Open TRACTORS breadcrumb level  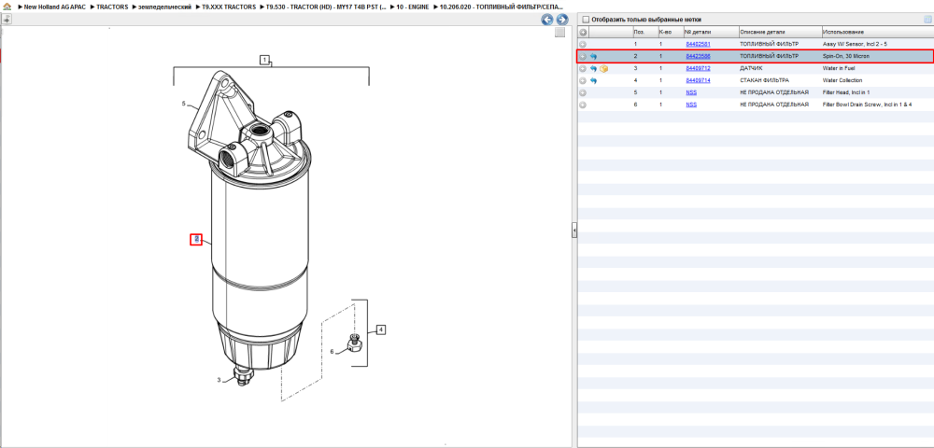click(x=112, y=7)
